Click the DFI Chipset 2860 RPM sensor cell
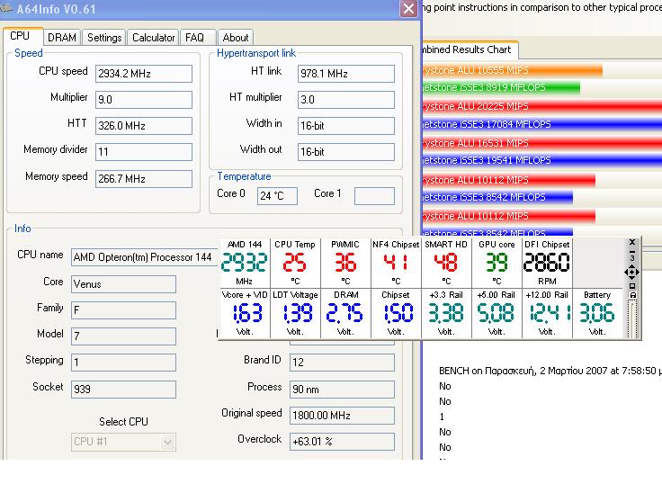Screen dimensions: 662x484 pos(547,263)
